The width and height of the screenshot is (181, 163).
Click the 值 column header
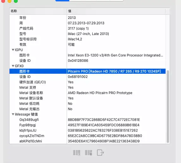tap(116, 11)
